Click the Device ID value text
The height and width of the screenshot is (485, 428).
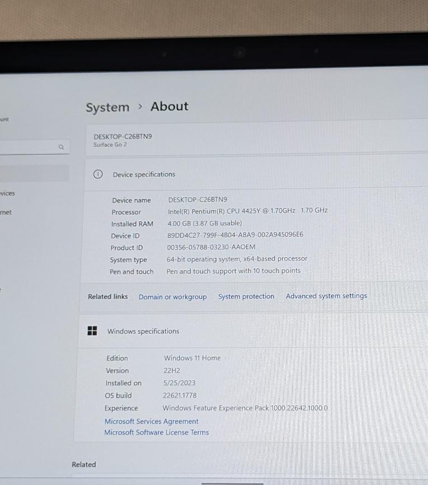tap(235, 235)
